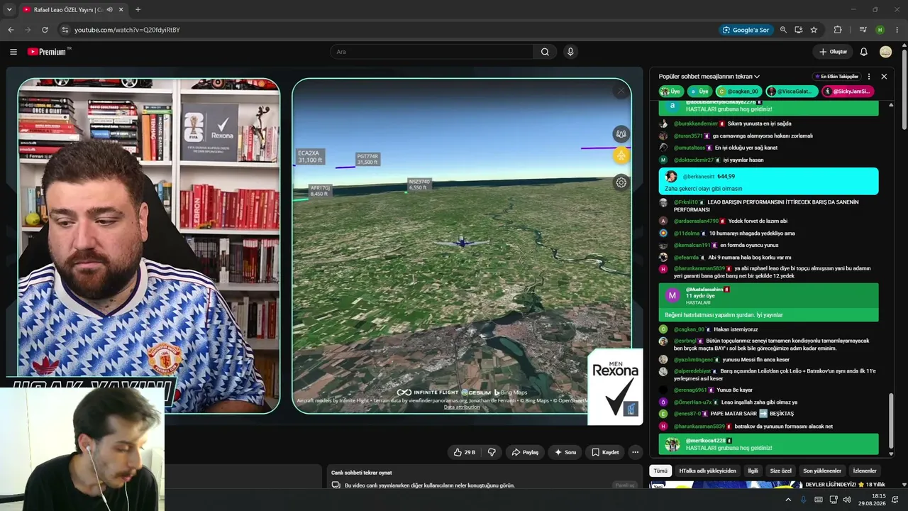Like the video showing 29 B
Viewport: 908px width, 511px height.
464,452
